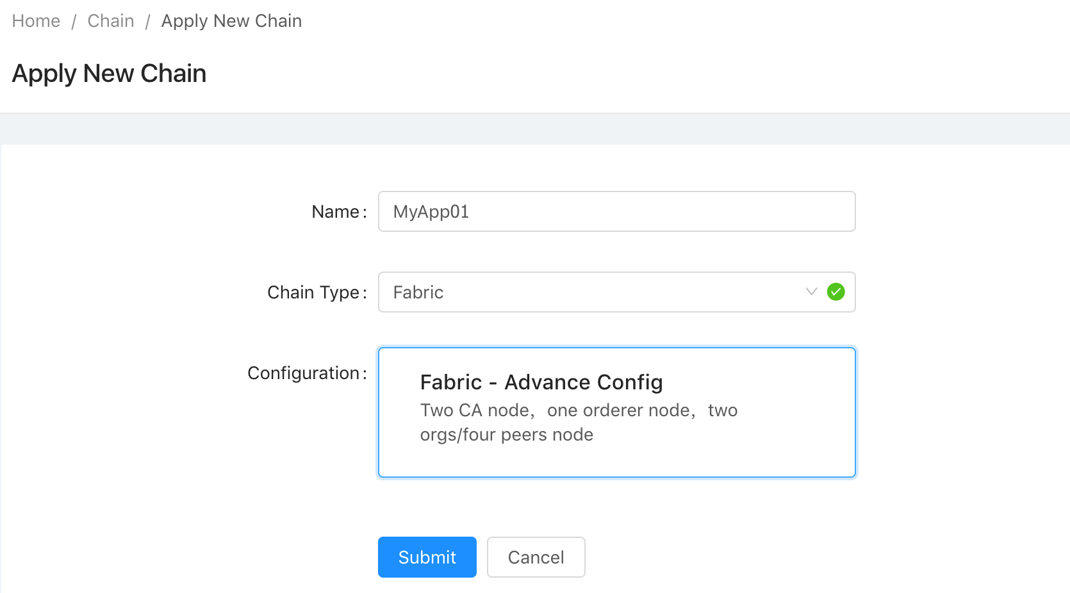Image resolution: width=1070 pixels, height=593 pixels.
Task: Go to the Chain breadcrumb link
Action: (x=111, y=21)
